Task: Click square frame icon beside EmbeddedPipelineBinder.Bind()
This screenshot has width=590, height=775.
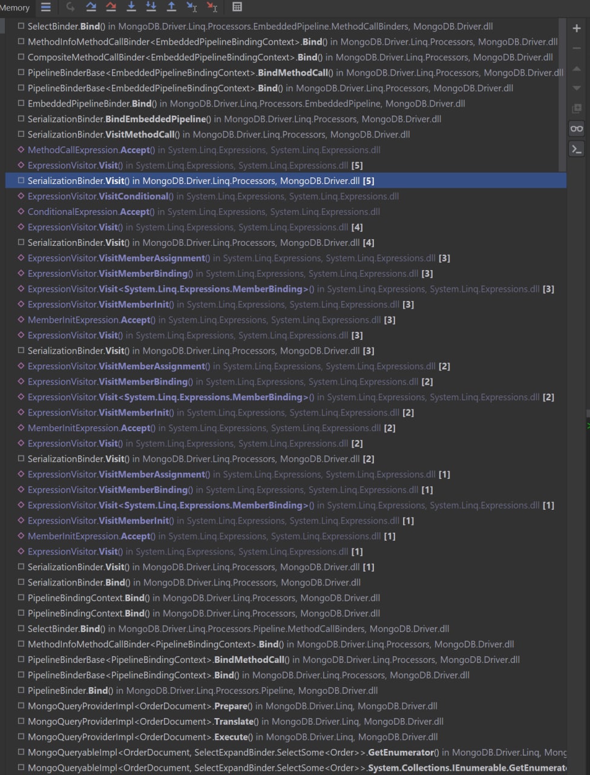Action: click(x=21, y=104)
